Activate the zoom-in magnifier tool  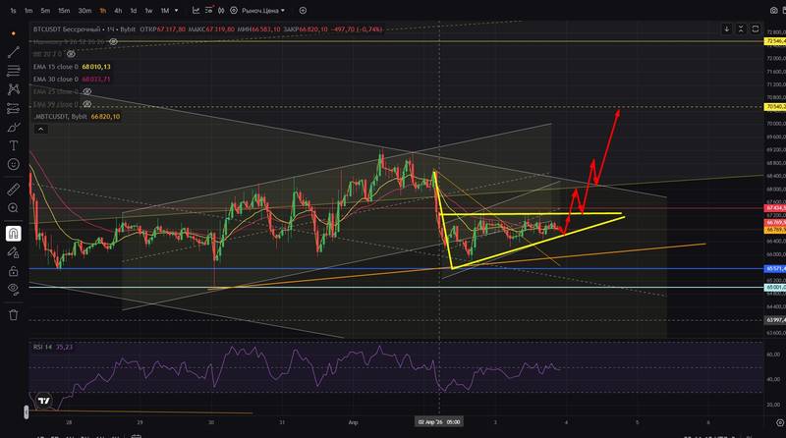[x=14, y=208]
